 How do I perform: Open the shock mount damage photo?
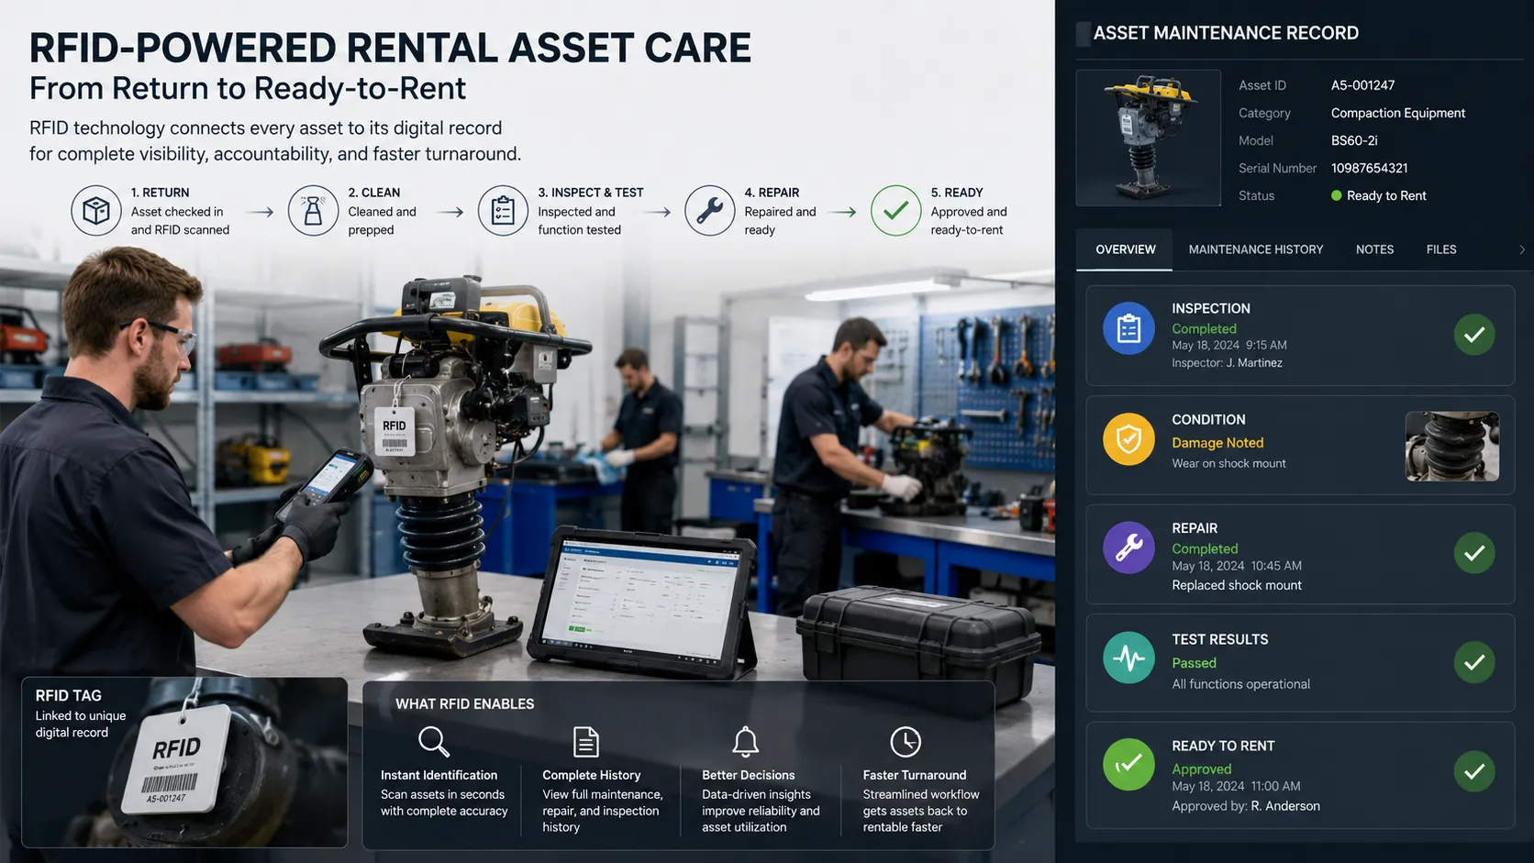[x=1451, y=446]
